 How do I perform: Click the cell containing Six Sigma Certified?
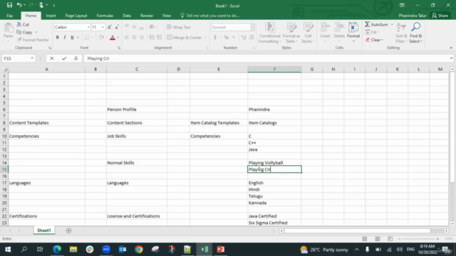[x=274, y=223]
